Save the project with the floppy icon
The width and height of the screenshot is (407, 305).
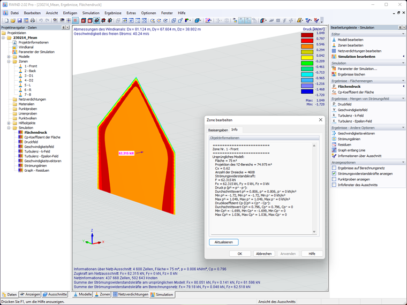point(19,20)
